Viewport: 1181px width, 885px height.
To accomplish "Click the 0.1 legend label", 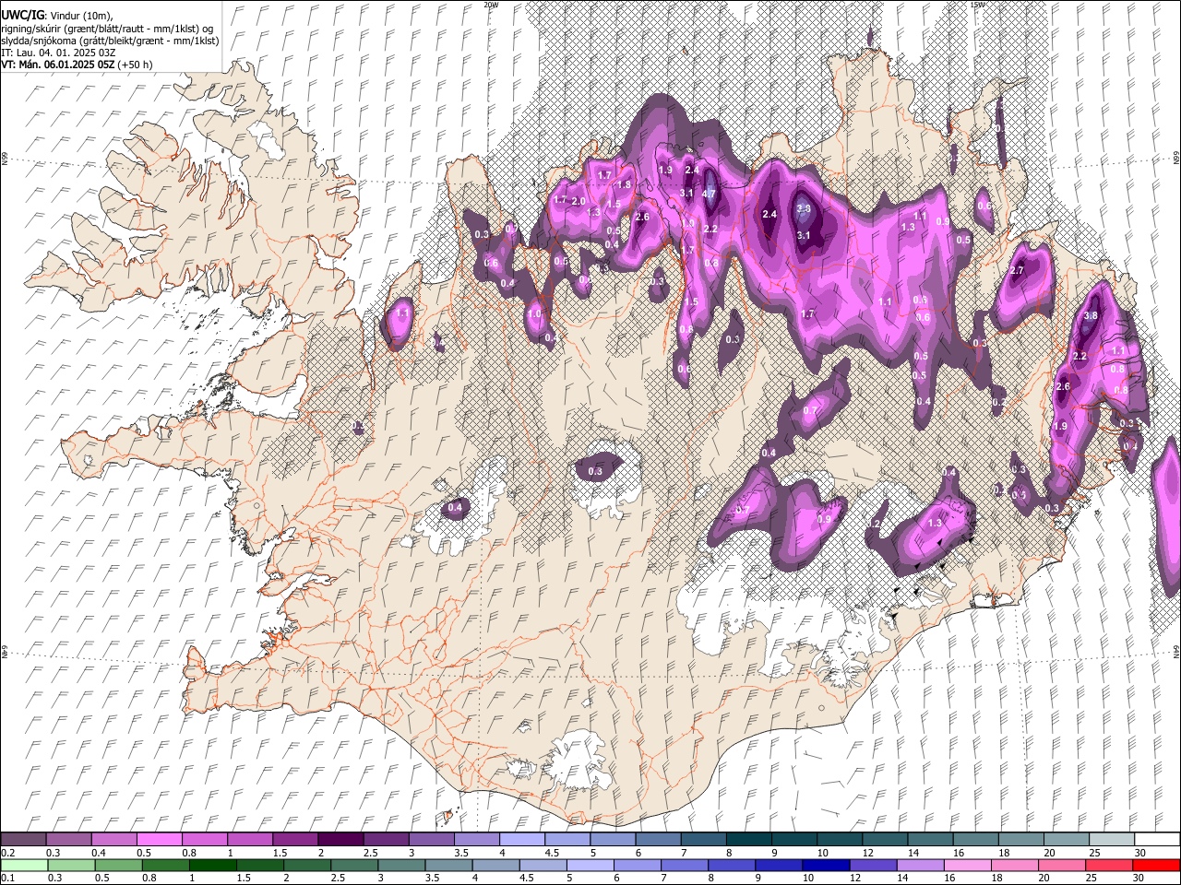I will [7, 878].
